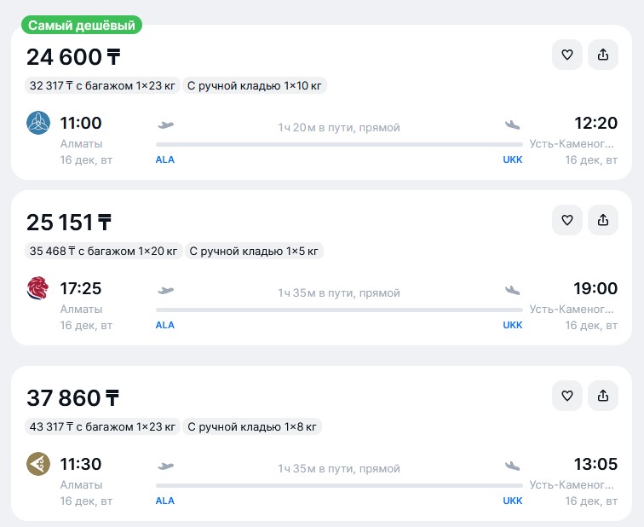Share the 37 860 ₸ flight offer
This screenshot has height=527, width=644.
click(x=603, y=396)
